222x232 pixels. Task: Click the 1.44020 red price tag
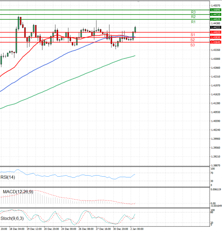click(216, 32)
